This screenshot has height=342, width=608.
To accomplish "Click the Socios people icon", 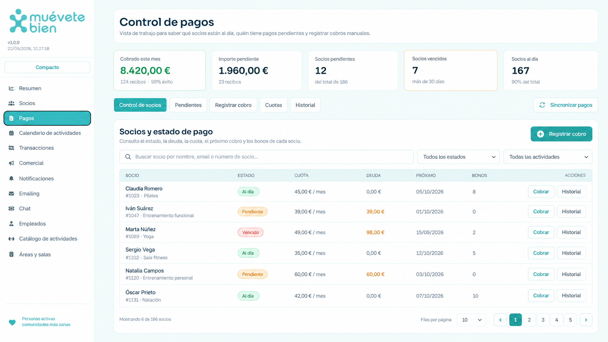I will 11,103.
